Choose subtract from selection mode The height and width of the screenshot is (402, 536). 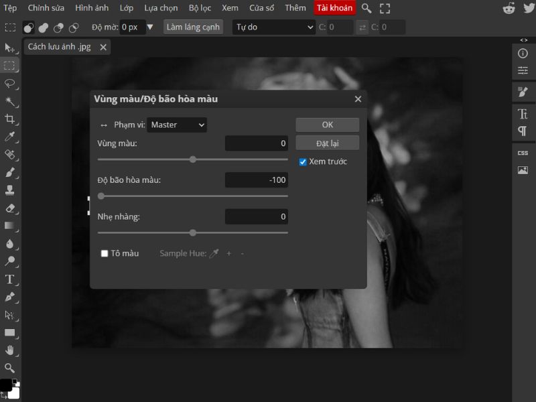tap(58, 27)
